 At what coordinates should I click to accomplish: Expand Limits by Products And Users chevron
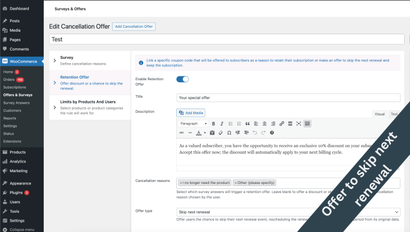click(x=54, y=107)
